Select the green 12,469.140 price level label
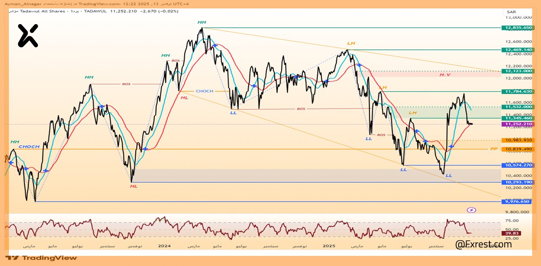This screenshot has width=541, height=266. 516,50
